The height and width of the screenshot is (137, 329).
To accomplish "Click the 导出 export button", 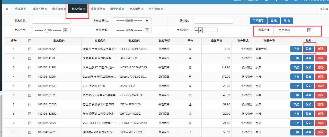I will click(287, 21).
